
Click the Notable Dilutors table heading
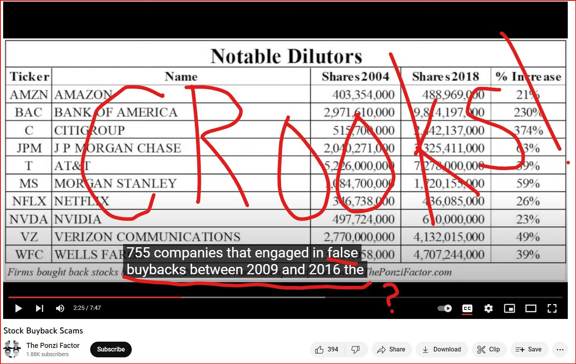(286, 56)
